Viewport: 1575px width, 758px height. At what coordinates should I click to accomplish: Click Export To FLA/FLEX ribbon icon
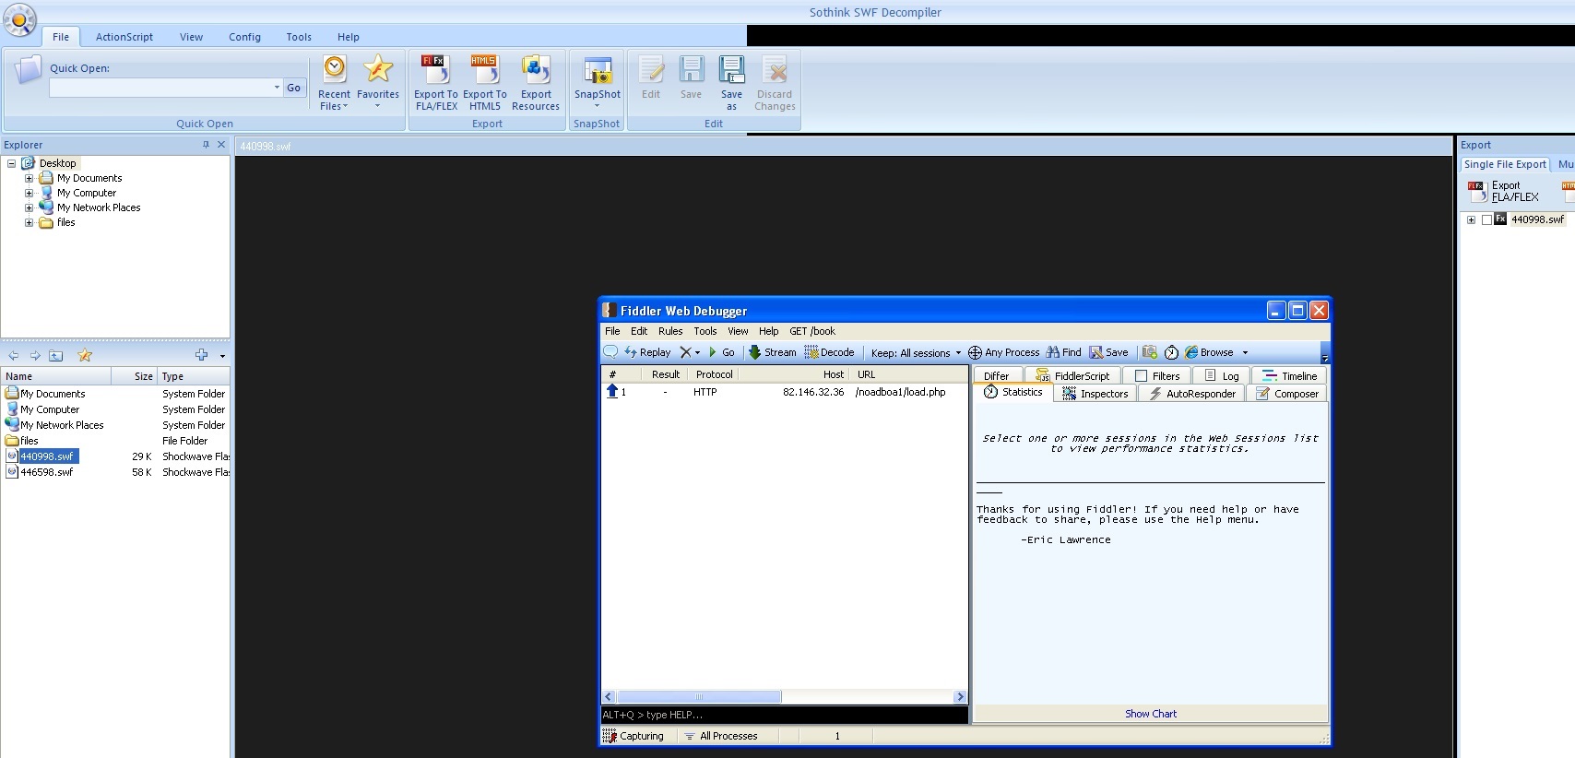point(435,82)
